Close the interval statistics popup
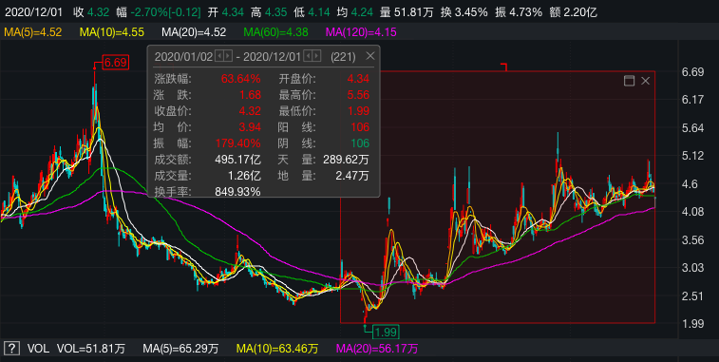The width and height of the screenshot is (719, 362). pos(370,56)
